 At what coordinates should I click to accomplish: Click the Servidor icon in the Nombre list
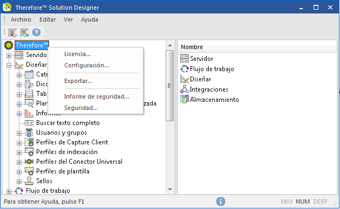pyautogui.click(x=185, y=59)
